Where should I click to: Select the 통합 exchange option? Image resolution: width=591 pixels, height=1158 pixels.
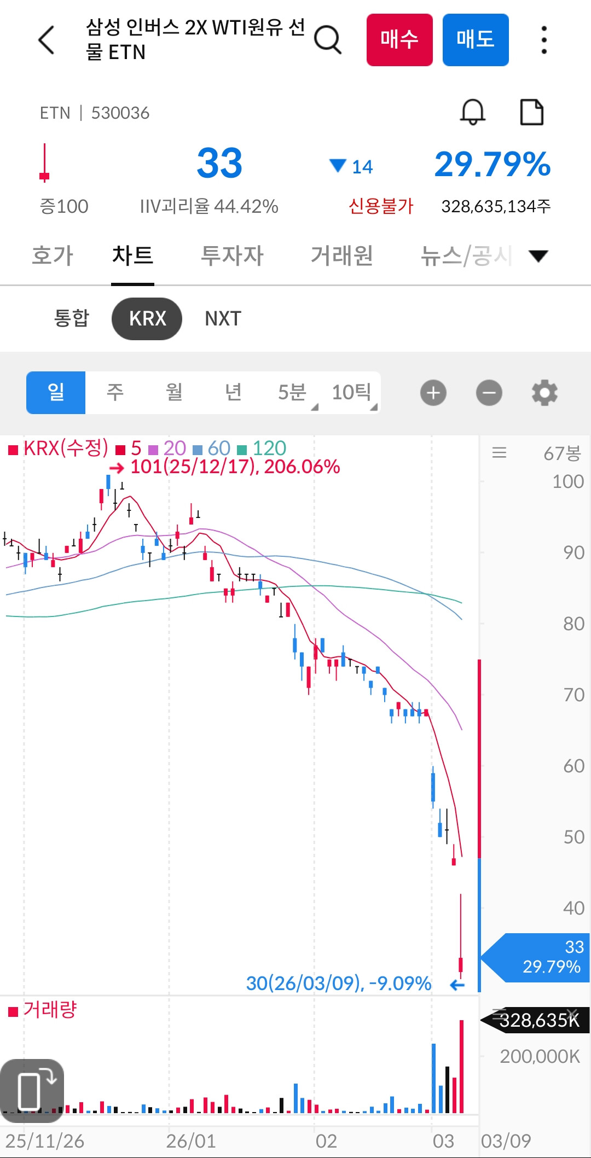pos(72,318)
